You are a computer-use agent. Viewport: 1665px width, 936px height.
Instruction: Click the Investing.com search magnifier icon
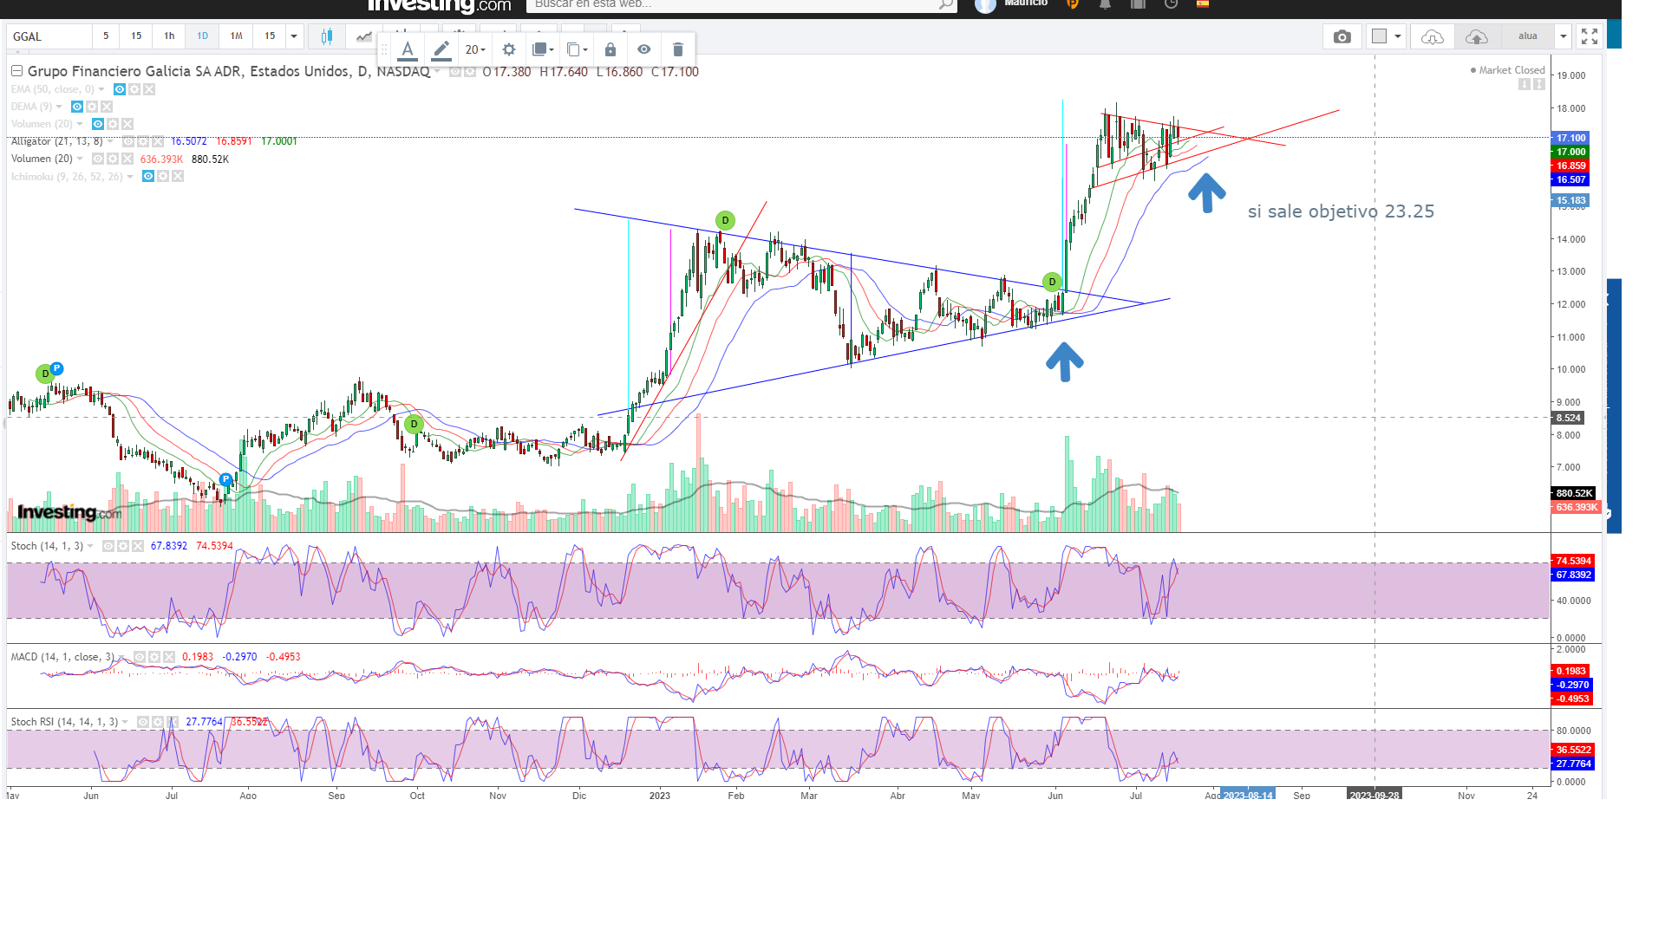[x=946, y=4]
